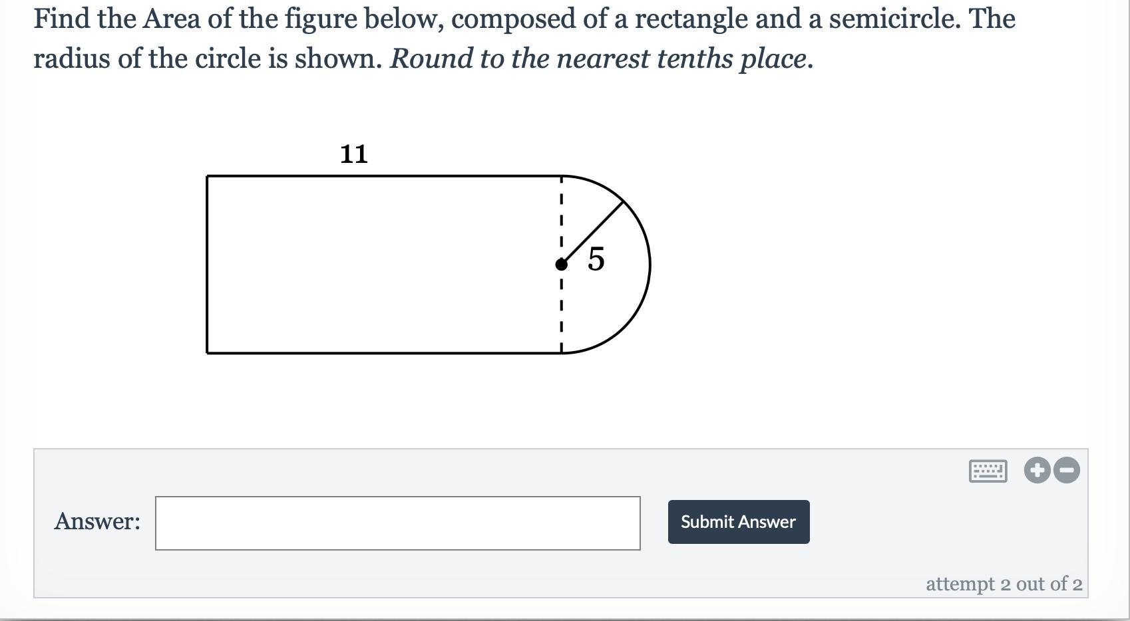
Task: Click the minus zoom-out icon
Action: (x=1067, y=470)
